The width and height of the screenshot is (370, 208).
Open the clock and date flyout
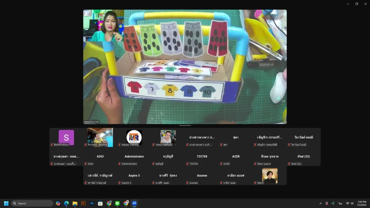362,203
